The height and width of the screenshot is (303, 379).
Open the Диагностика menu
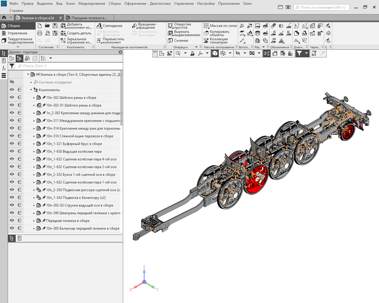tap(160, 4)
